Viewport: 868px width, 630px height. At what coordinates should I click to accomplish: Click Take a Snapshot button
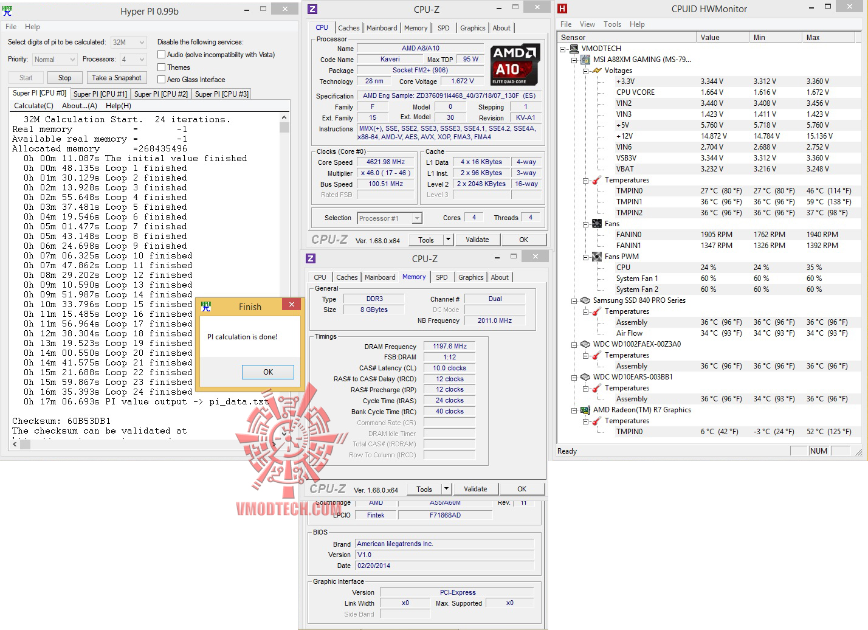click(x=117, y=78)
